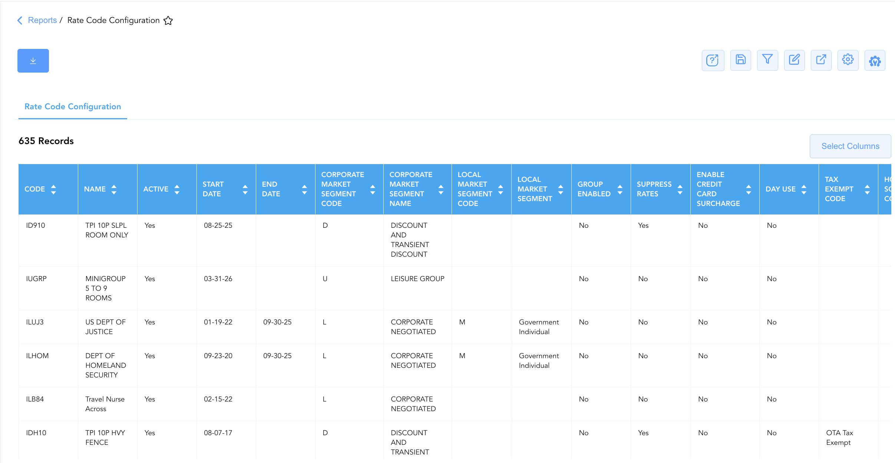Favorite report with star icon

pyautogui.click(x=168, y=20)
